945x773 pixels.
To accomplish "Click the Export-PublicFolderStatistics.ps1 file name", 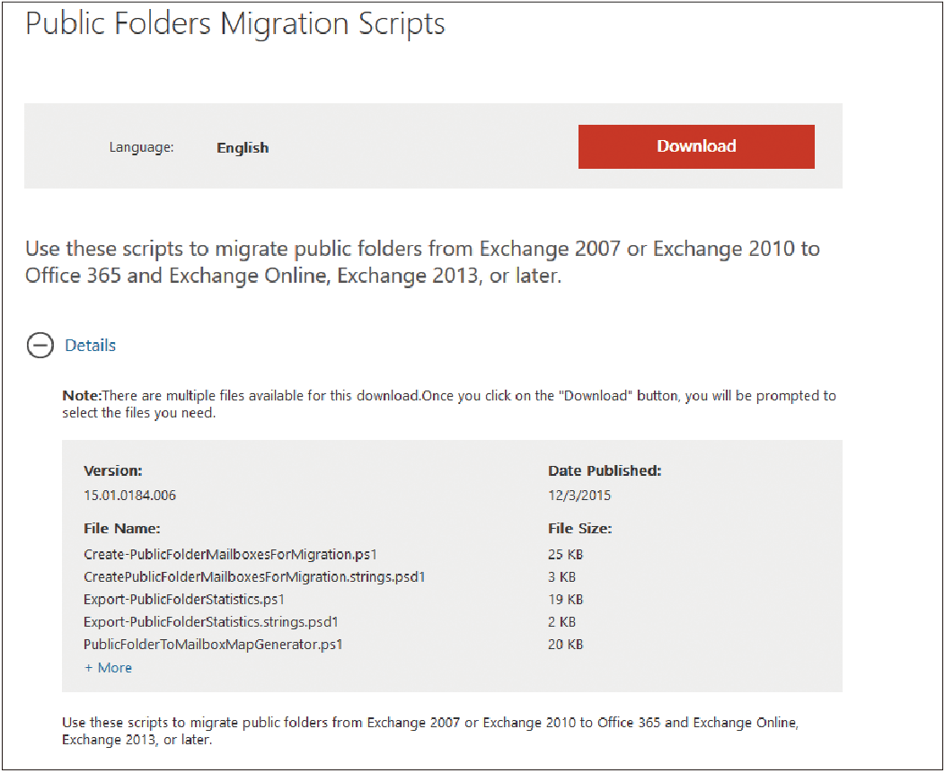I will (x=184, y=600).
